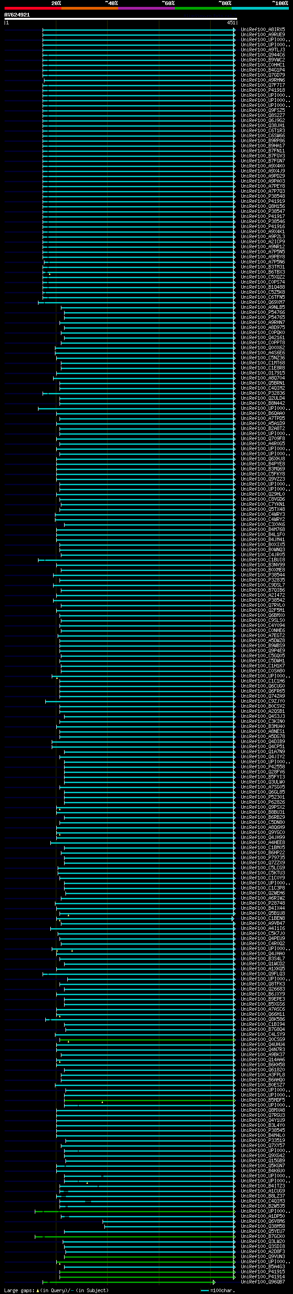Choose hit UniRef100_Q38JH1
293x1294 pixels.
pyautogui.click(x=263, y=126)
